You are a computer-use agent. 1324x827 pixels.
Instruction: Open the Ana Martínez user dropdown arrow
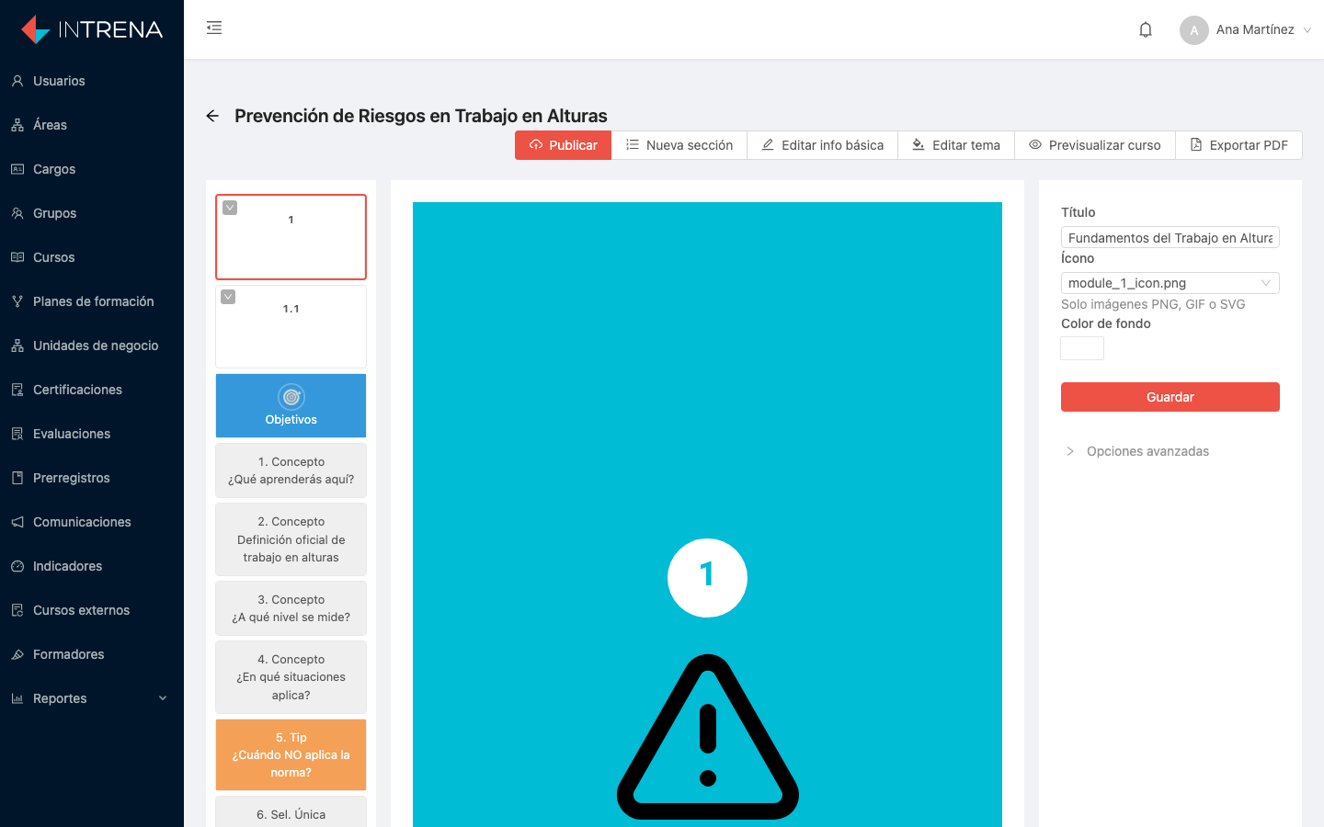(1307, 30)
